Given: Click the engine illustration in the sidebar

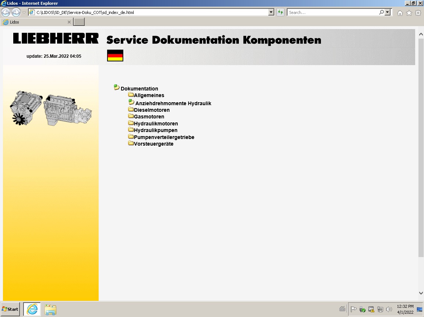Looking at the screenshot, I should coord(51,108).
